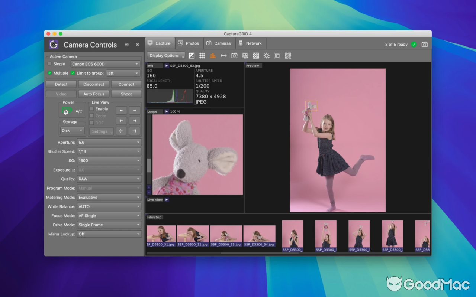Image resolution: width=476 pixels, height=297 pixels.
Task: Expand the Display Options dropdown
Action: click(x=165, y=55)
